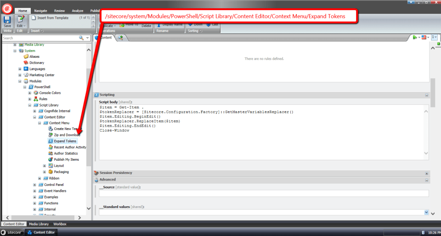441x236 pixels.
Task: Open the Analyze ribbon tab
Action: 78,10
